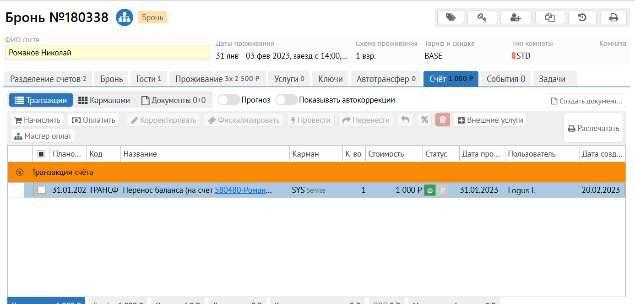635x304 pixels.
Task: Select the Счёт tab
Action: pos(451,79)
